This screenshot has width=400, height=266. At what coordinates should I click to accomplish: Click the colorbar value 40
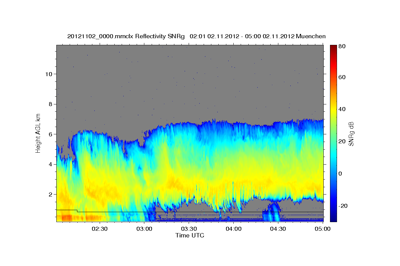(343, 109)
